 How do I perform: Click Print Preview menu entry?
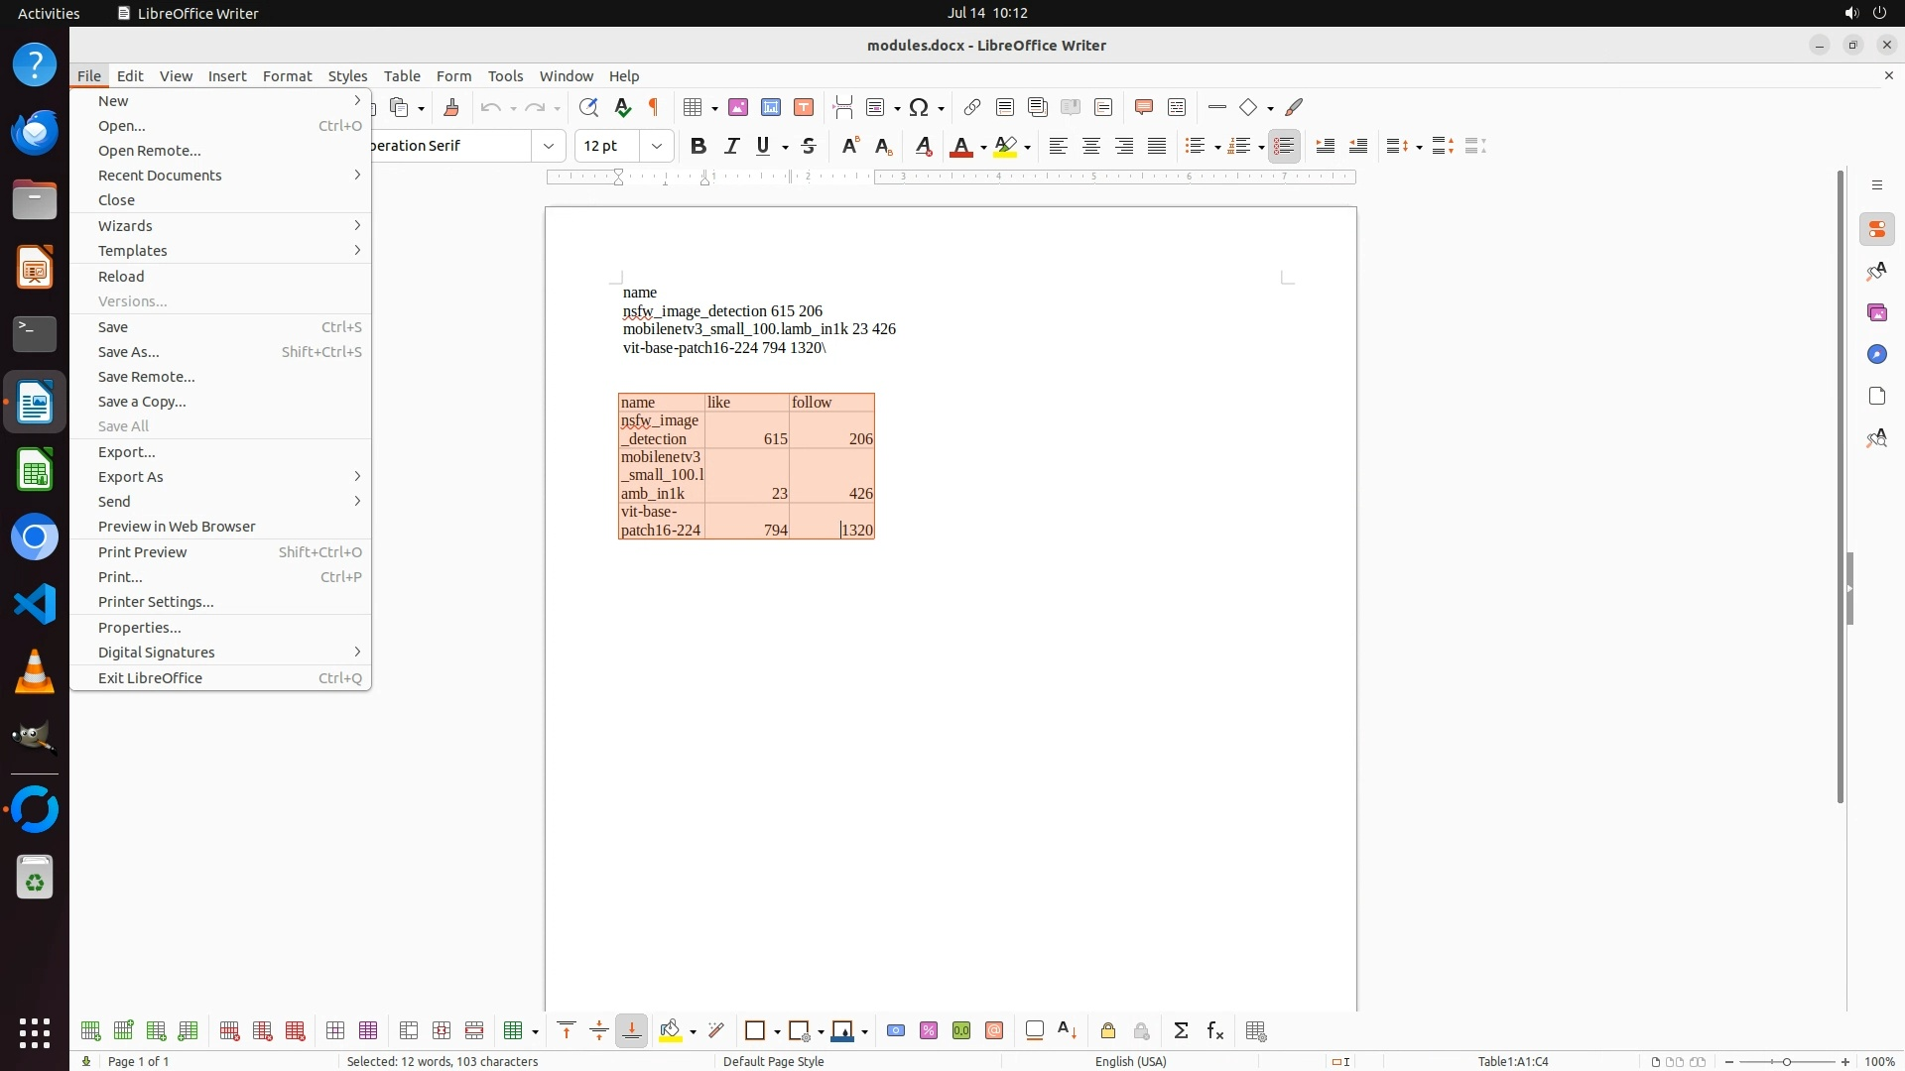pos(143,552)
